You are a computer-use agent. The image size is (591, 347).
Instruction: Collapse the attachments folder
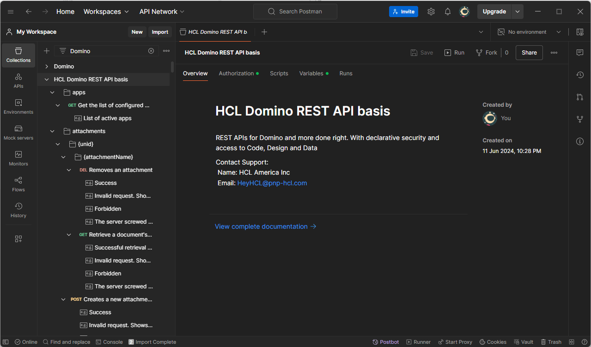(52, 131)
